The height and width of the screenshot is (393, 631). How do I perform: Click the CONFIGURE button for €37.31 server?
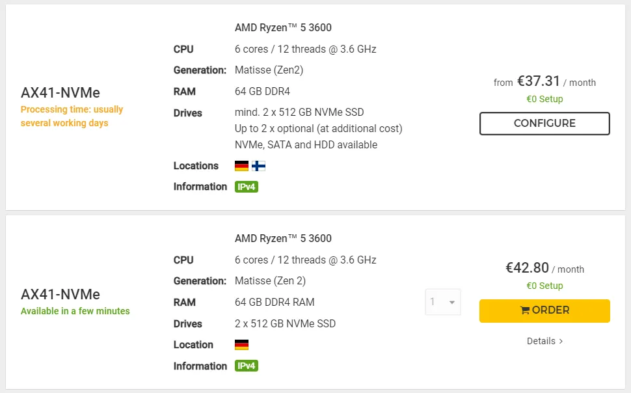(x=544, y=123)
